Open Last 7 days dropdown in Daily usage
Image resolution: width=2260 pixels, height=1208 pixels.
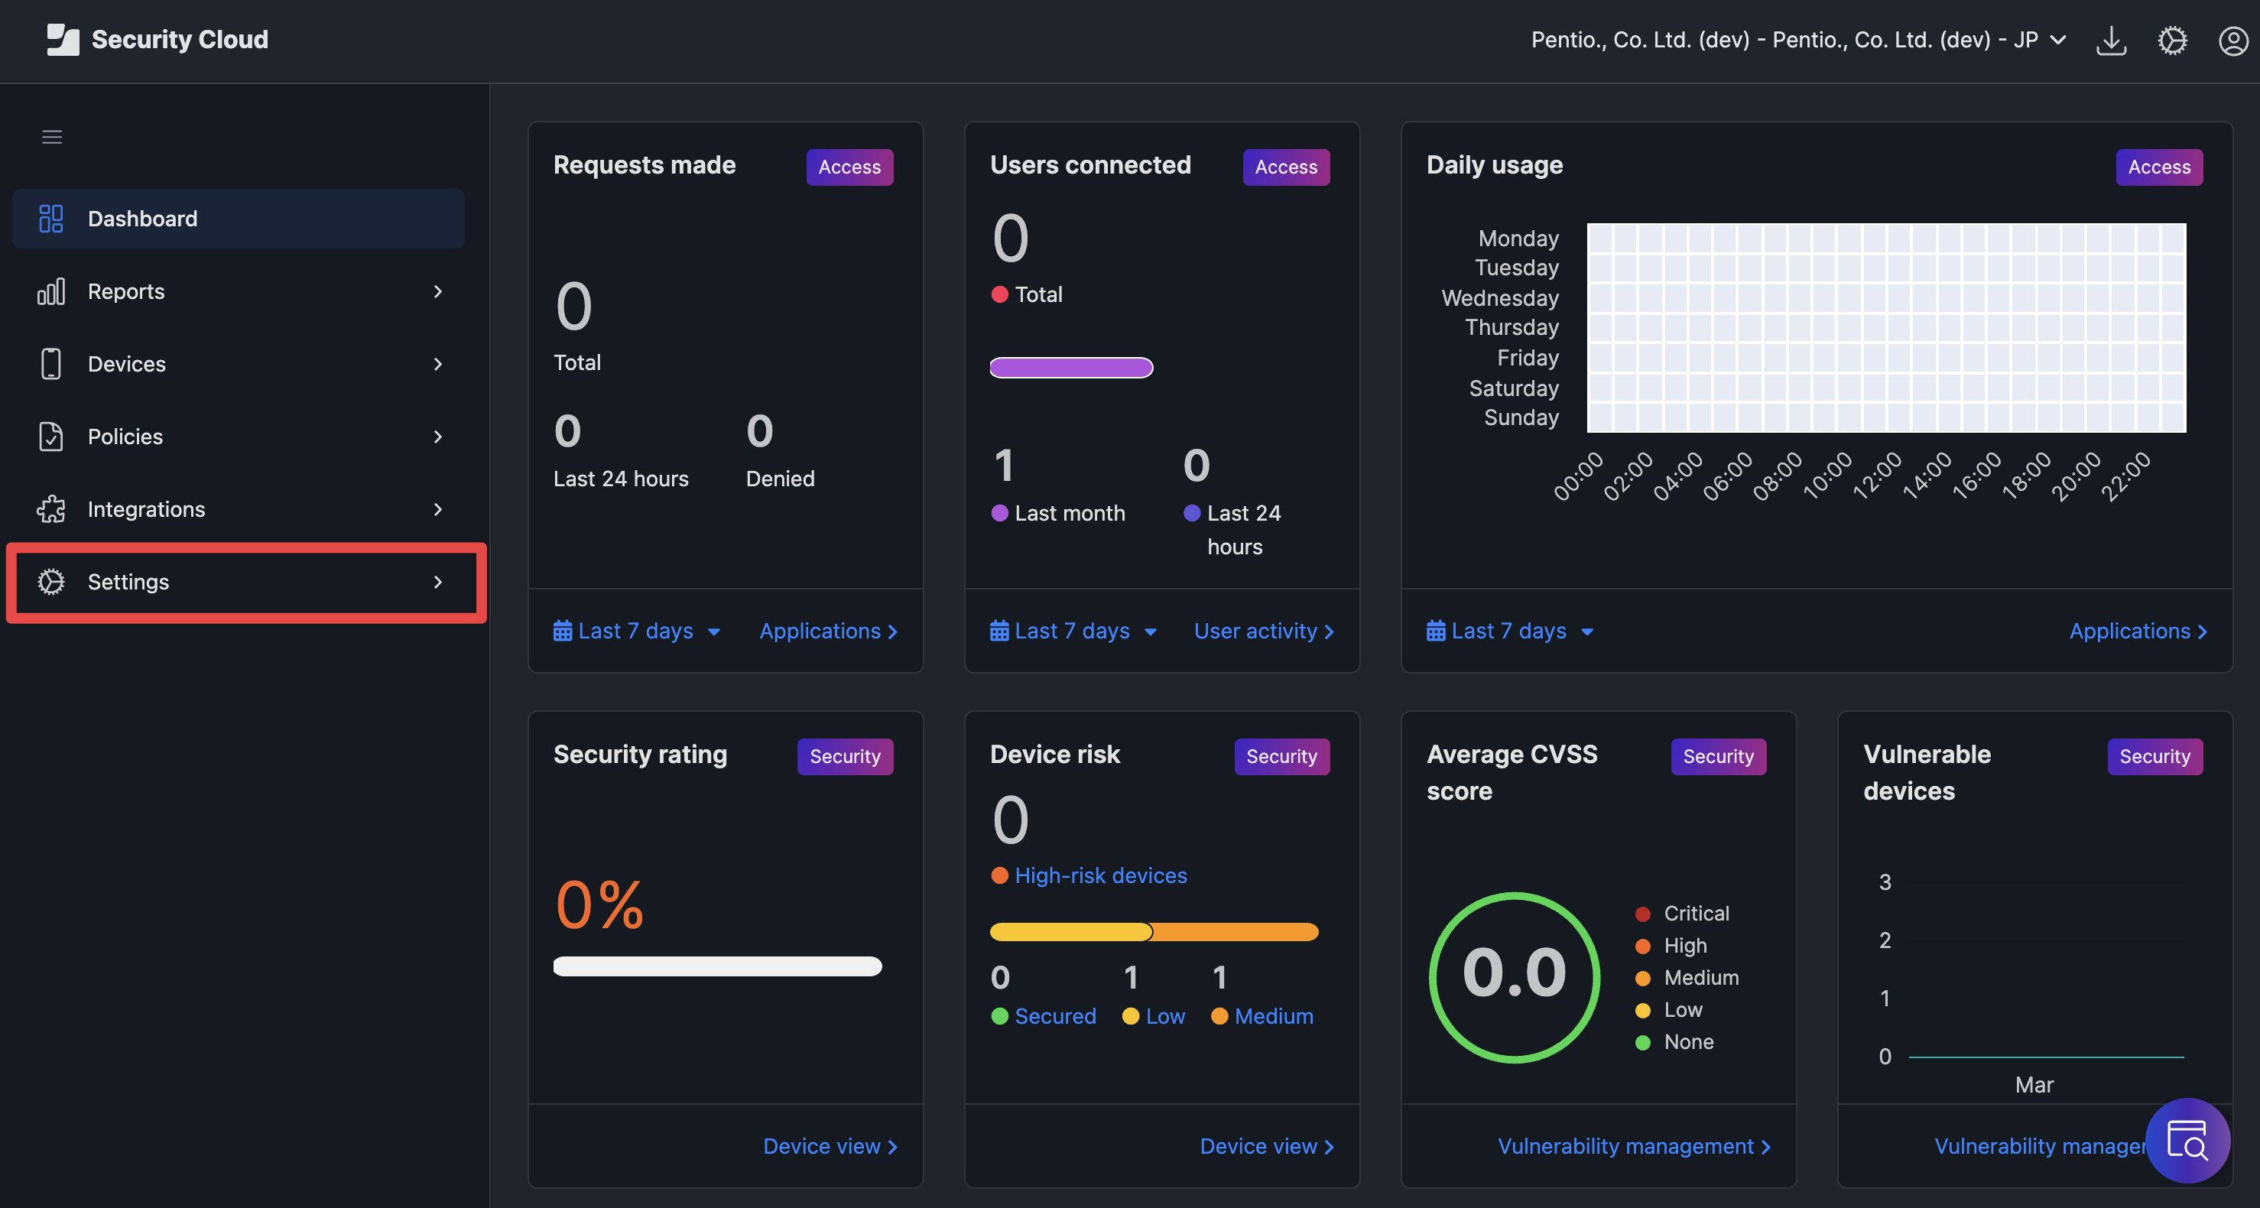[x=1510, y=631]
